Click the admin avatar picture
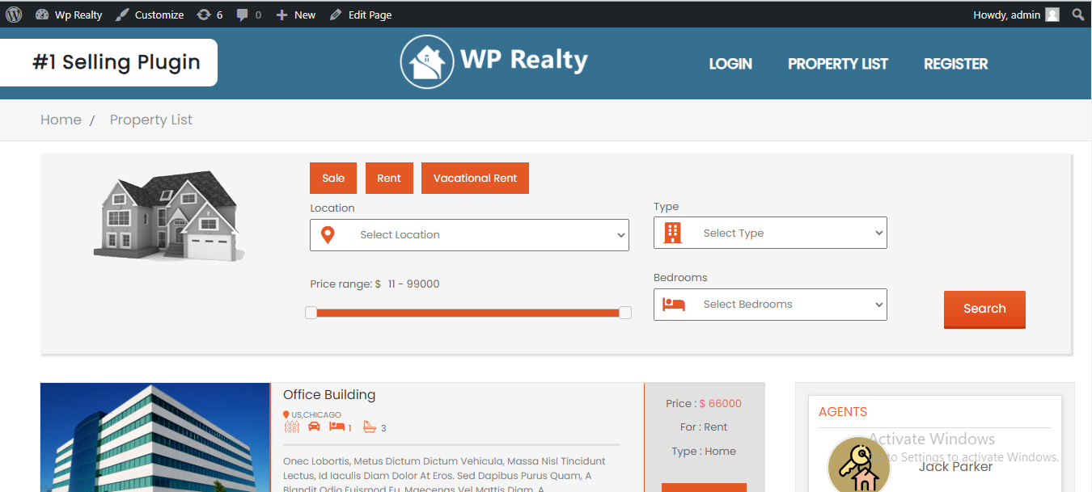This screenshot has height=492, width=1092. tap(1052, 15)
